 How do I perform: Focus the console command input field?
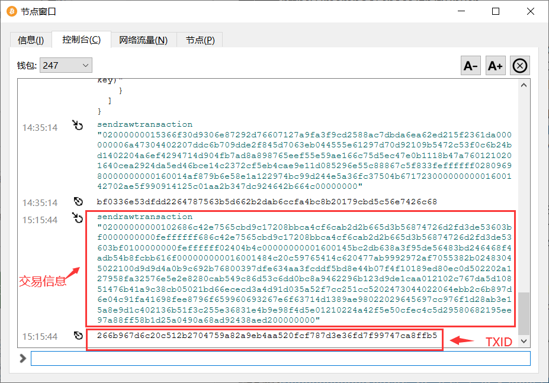tap(280, 358)
